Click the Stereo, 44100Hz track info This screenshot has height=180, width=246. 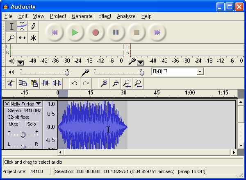[25, 110]
